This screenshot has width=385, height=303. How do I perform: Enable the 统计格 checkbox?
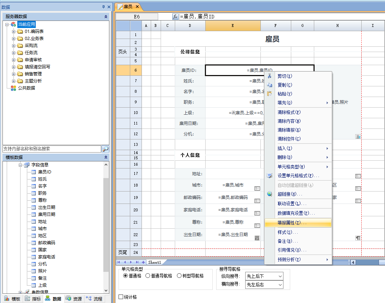point(121,297)
